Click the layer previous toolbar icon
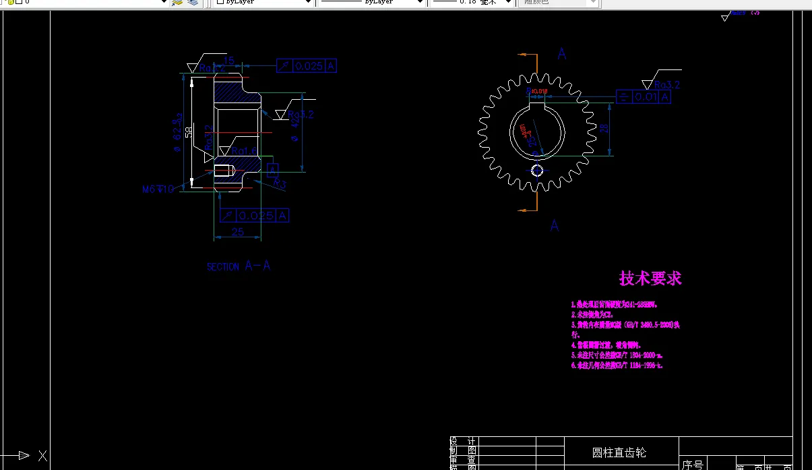Viewport: 812px width, 470px height. (178, 3)
